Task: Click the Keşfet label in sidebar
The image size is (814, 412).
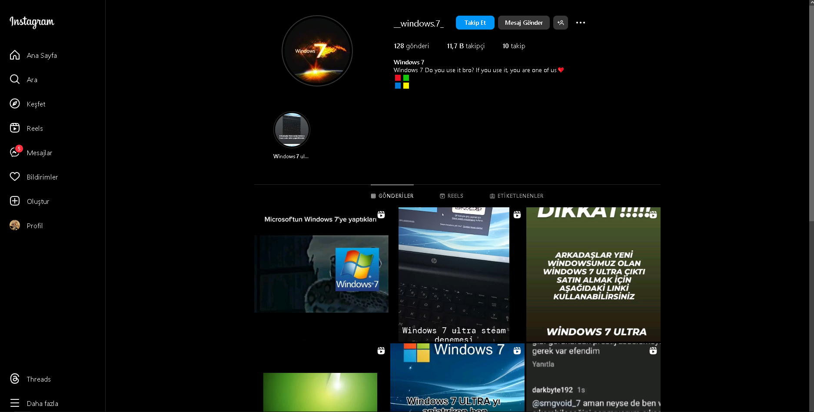Action: pos(36,104)
